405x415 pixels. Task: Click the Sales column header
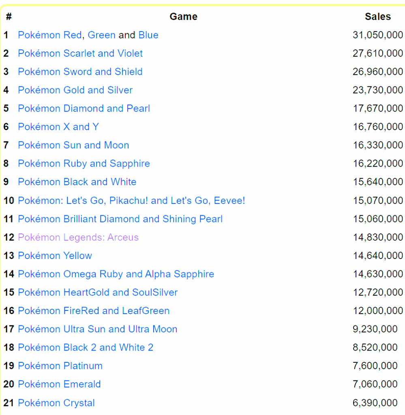click(377, 17)
